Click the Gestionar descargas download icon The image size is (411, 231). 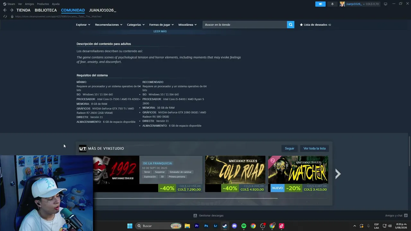click(x=195, y=216)
